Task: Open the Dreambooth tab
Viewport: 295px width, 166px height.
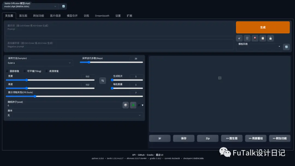Action: 102,16
